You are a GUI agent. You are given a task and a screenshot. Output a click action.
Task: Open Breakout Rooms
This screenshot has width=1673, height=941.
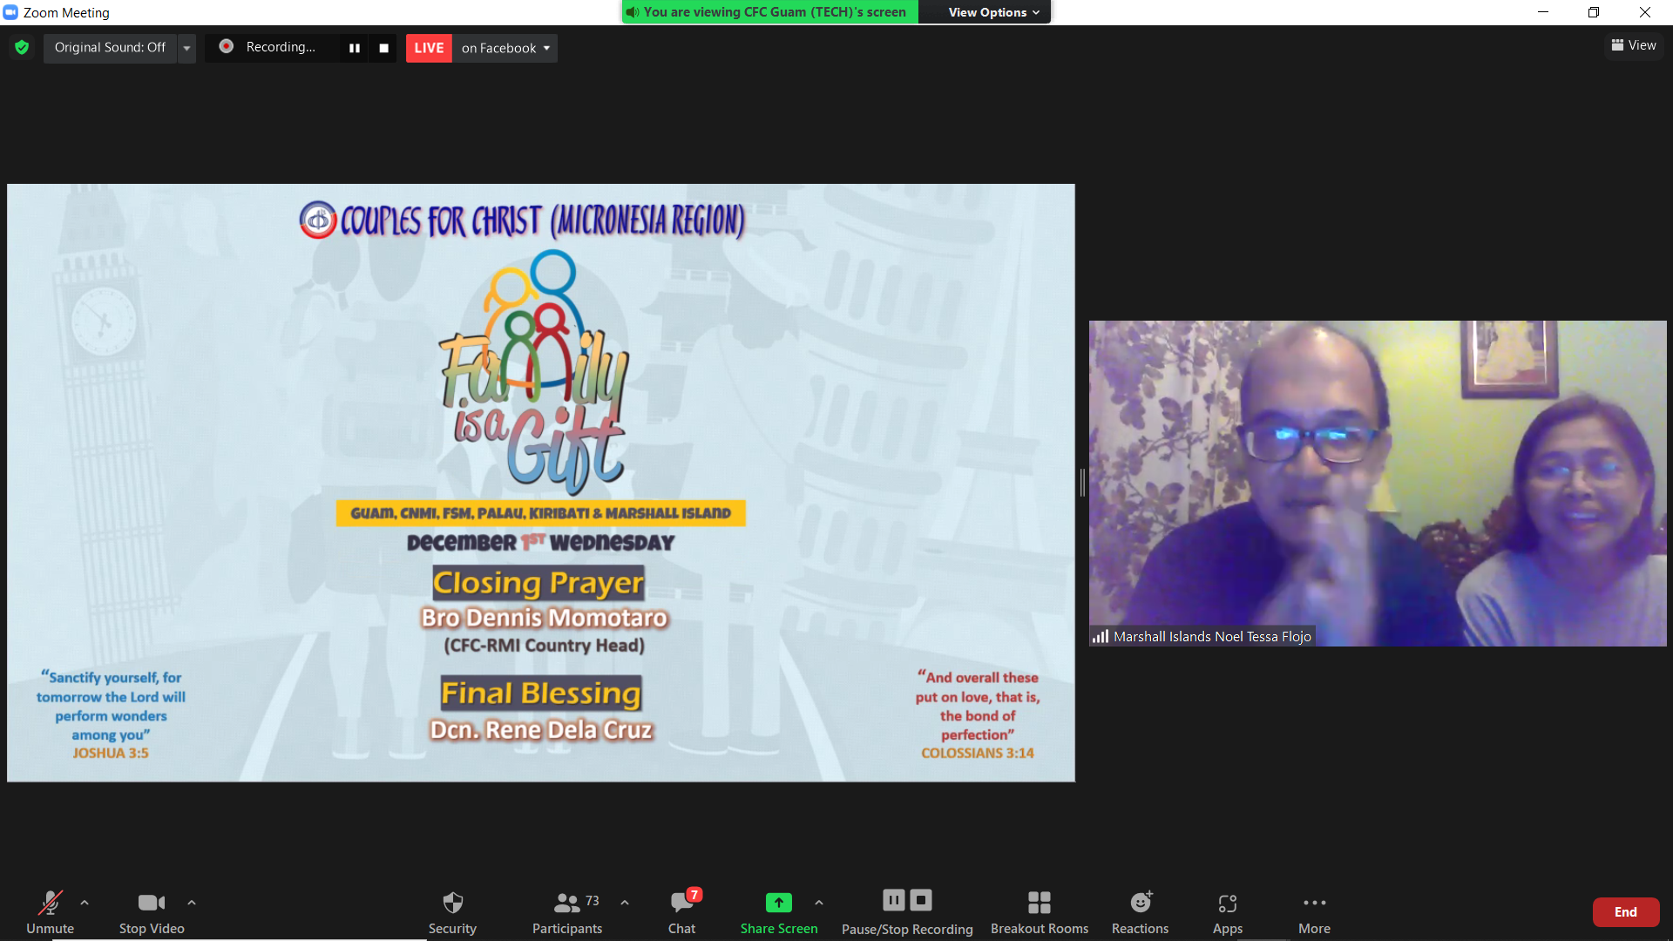(1040, 912)
